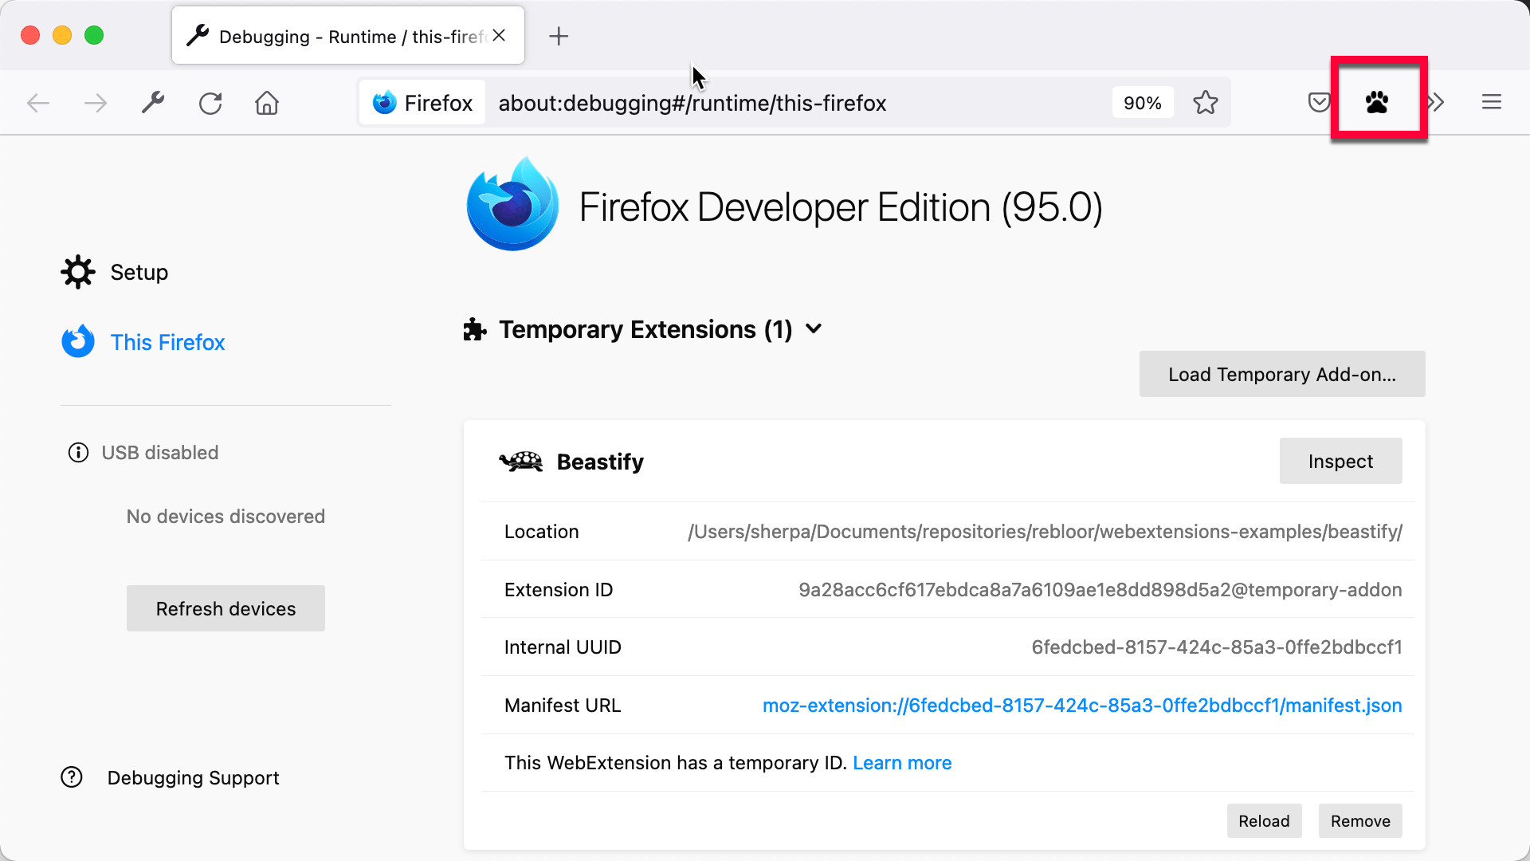This screenshot has width=1530, height=861.
Task: Click the Beastify paw toolbar extension icon
Action: pos(1376,102)
